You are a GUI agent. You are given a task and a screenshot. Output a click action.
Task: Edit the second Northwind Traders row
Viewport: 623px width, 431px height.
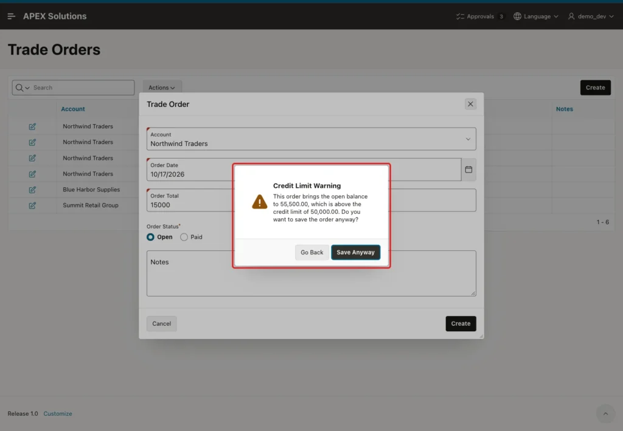tap(32, 142)
